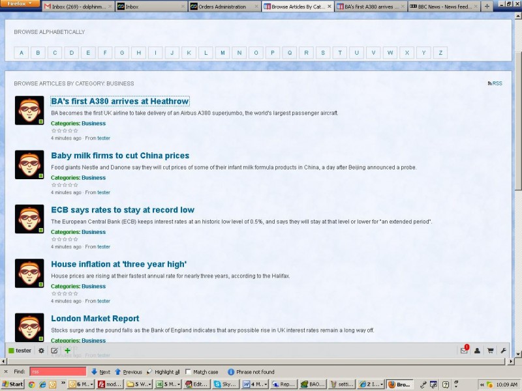The image size is (522, 391).
Task: Click the help question mark on taskbar
Action: [x=446, y=384]
